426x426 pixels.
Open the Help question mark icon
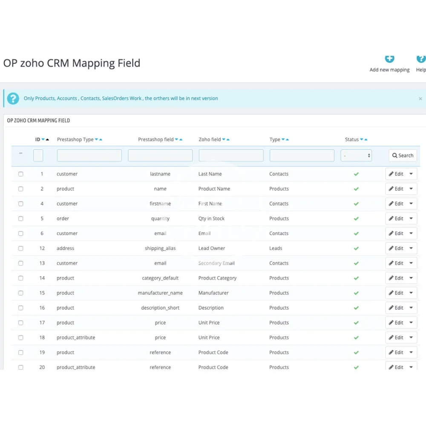pos(421,59)
